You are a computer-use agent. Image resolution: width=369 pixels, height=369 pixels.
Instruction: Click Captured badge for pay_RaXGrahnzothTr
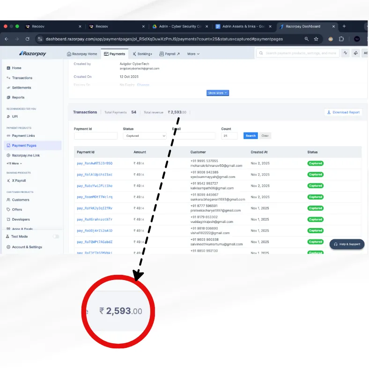click(315, 220)
